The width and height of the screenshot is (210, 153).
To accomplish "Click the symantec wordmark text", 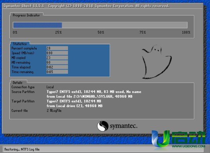I will (x=124, y=126).
